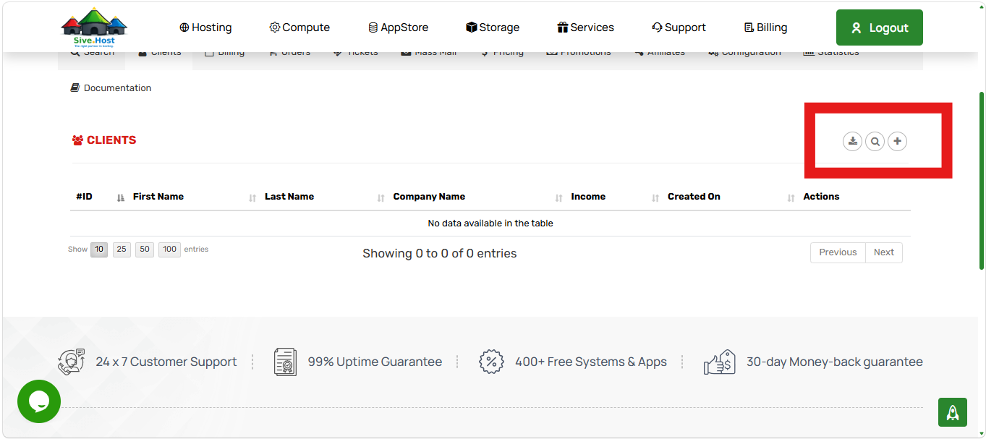Open the Documentation link
The image size is (986, 439).
(x=111, y=88)
